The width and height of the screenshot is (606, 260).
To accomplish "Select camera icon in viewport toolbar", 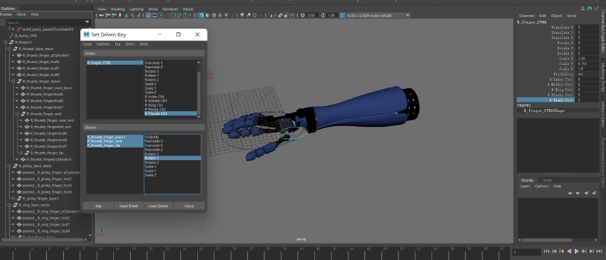I will tap(102, 15).
